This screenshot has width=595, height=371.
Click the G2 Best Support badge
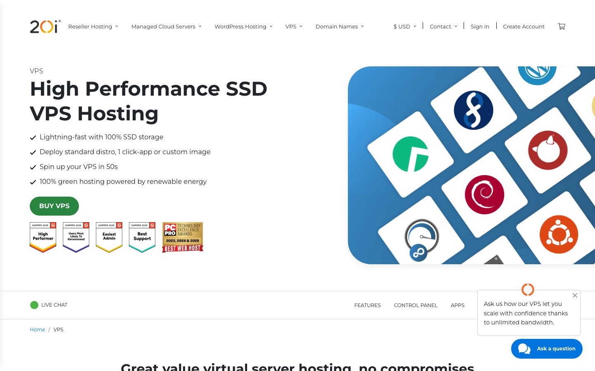click(142, 237)
